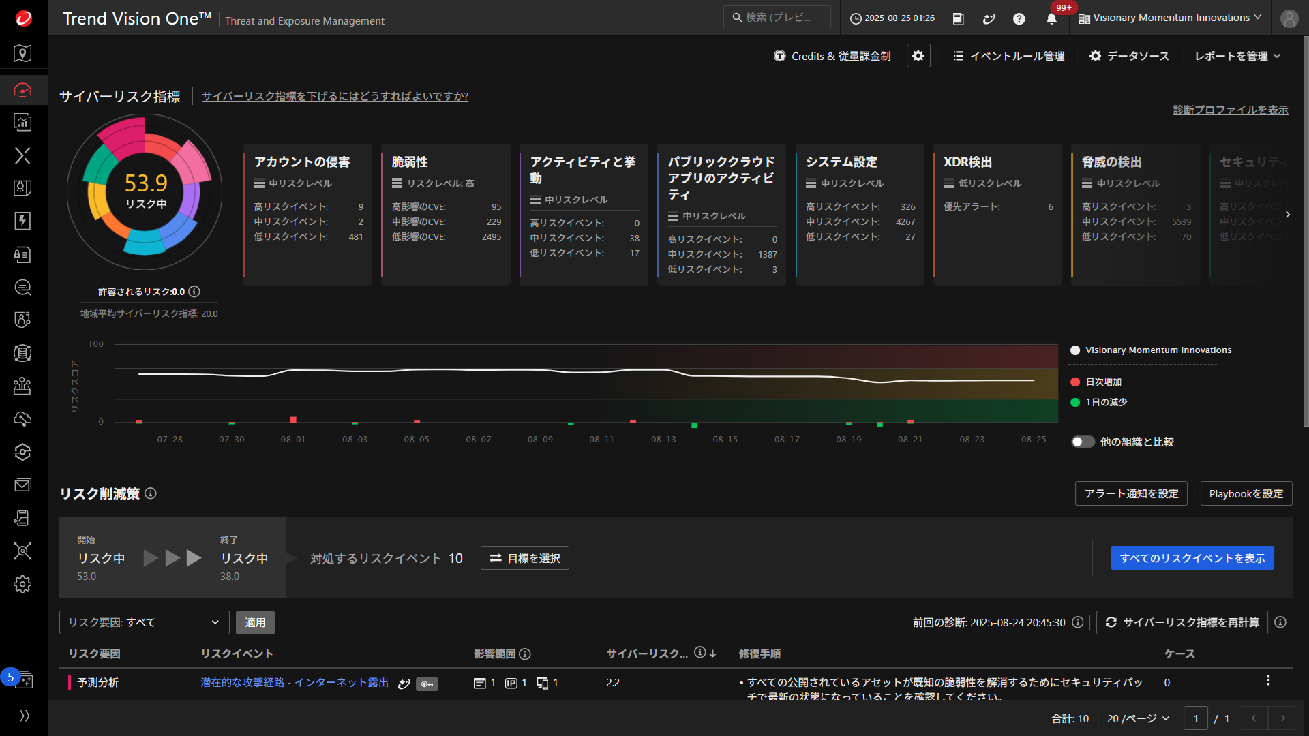Screen dimensions: 1309x736
Task: Toggle 他の組織と比較 switch
Action: point(1082,442)
